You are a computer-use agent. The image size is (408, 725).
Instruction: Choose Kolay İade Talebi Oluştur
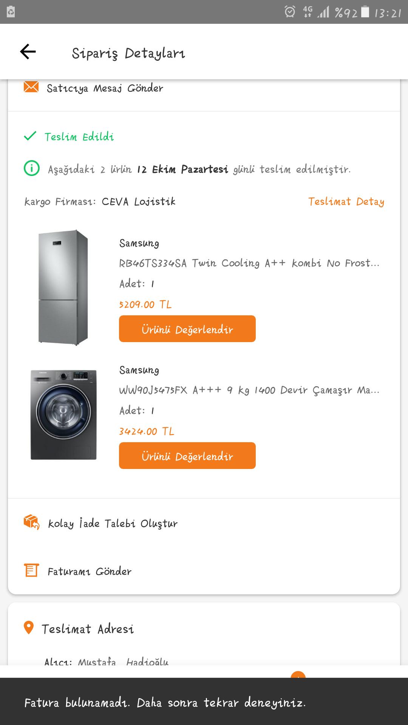point(113,524)
